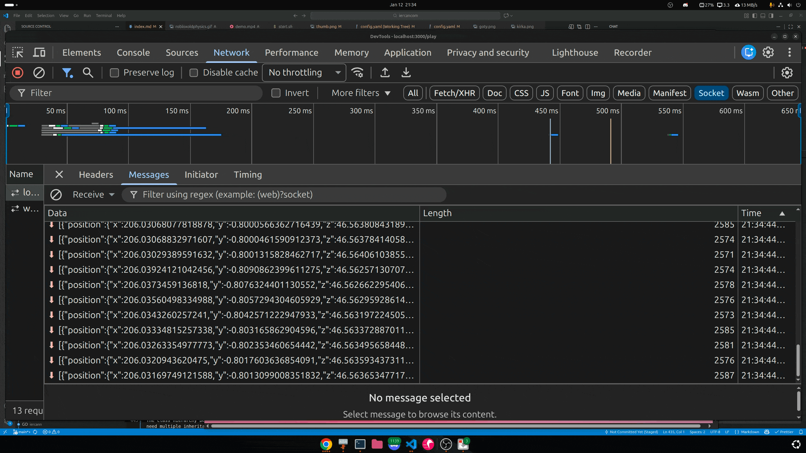This screenshot has height=453, width=806.
Task: Clear all websocket messages
Action: 56,195
